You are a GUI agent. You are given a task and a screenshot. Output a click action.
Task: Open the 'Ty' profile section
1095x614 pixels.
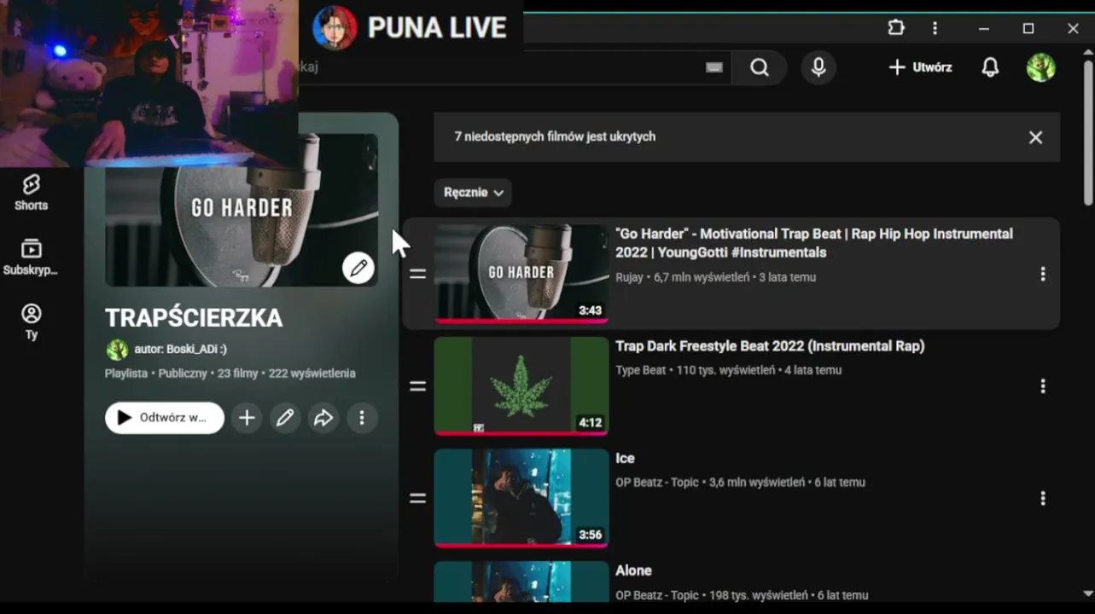click(31, 321)
